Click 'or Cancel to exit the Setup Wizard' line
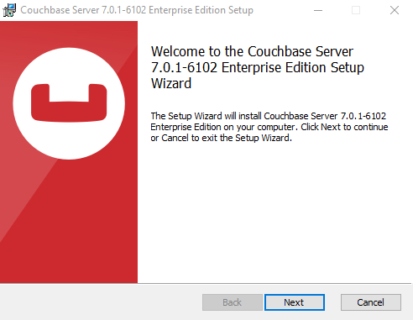Image resolution: width=413 pixels, height=320 pixels. pos(221,138)
